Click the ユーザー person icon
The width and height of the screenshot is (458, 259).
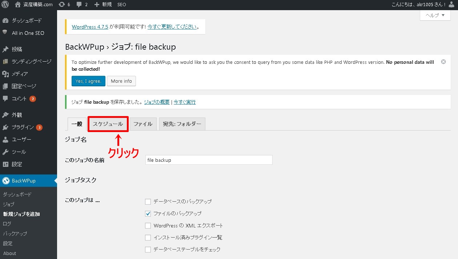pyautogui.click(x=5, y=140)
